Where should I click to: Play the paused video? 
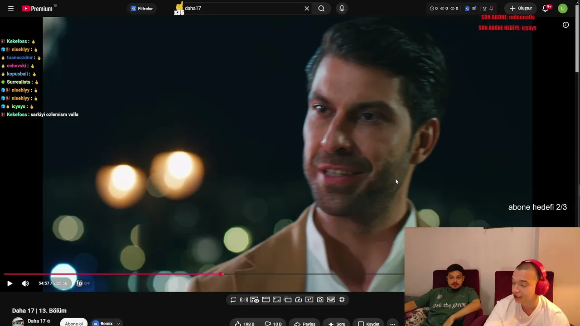10,283
